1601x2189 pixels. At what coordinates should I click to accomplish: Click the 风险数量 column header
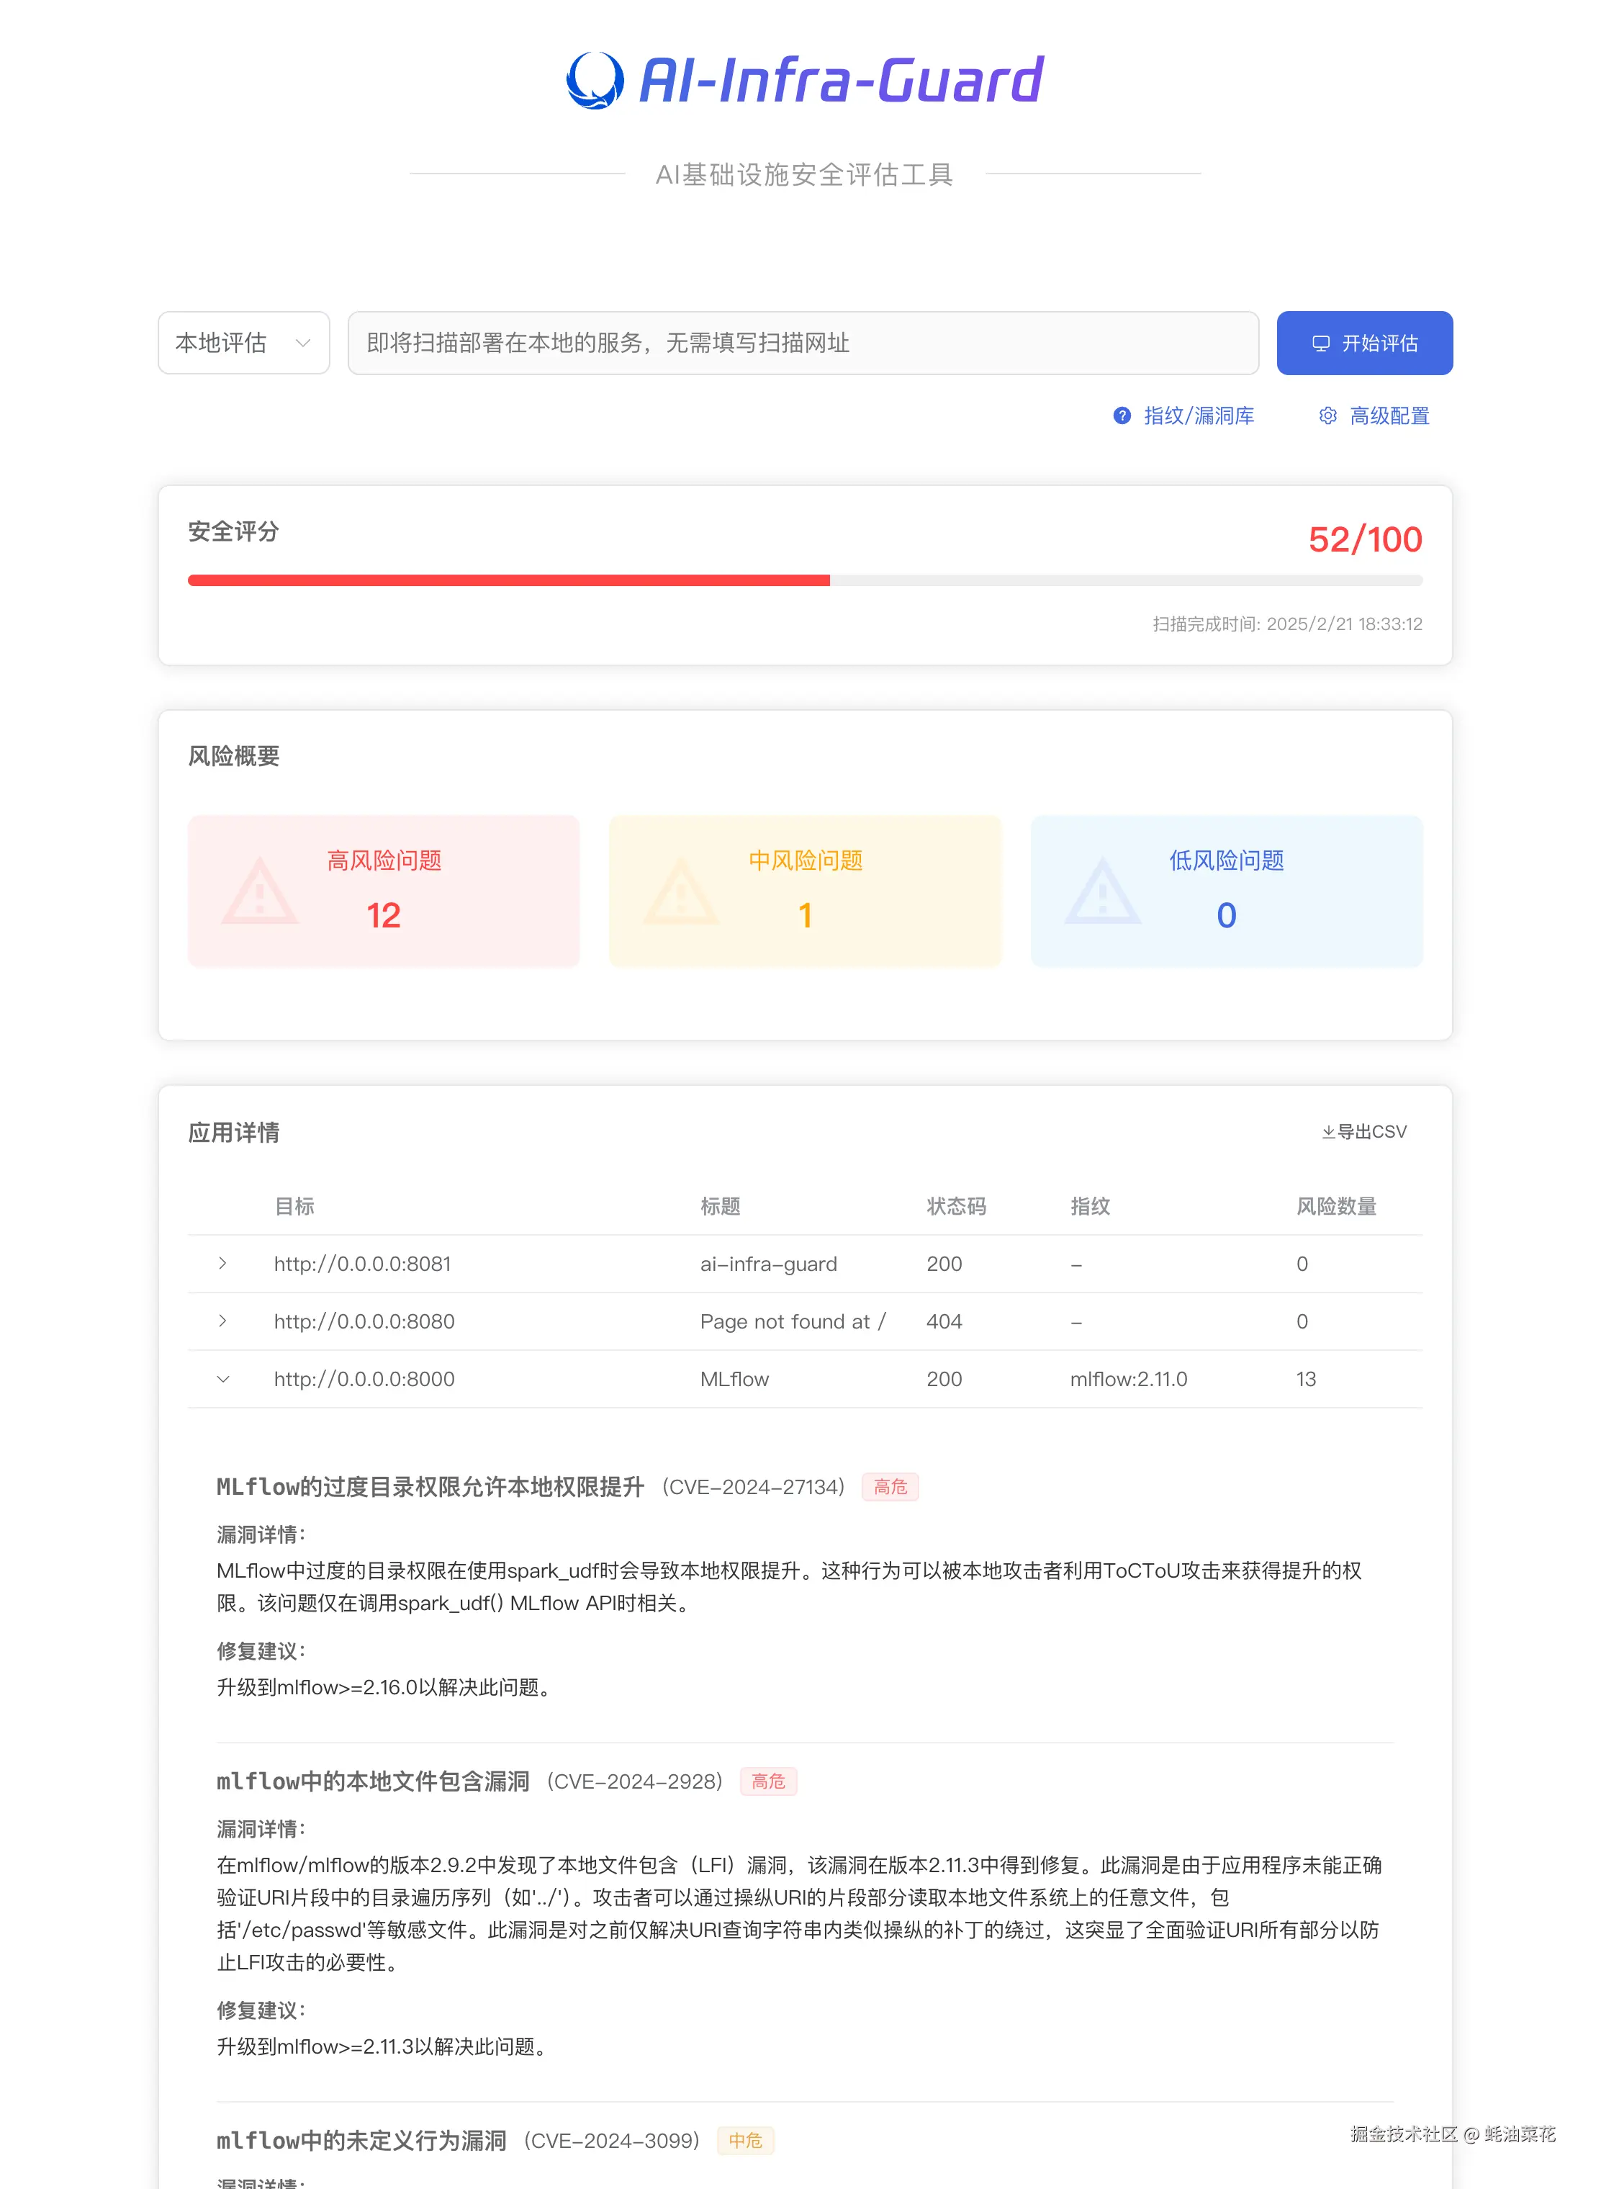[x=1336, y=1206]
